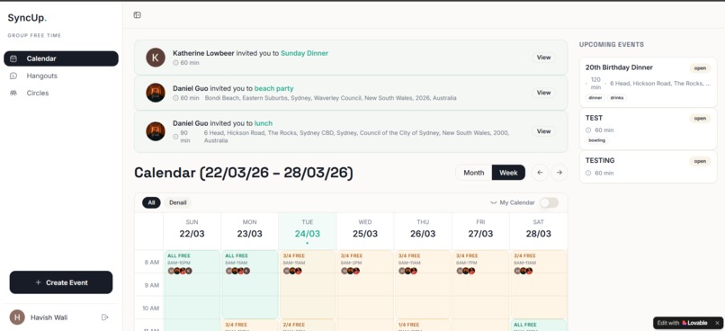Open the Sunday Dinner link

point(304,53)
